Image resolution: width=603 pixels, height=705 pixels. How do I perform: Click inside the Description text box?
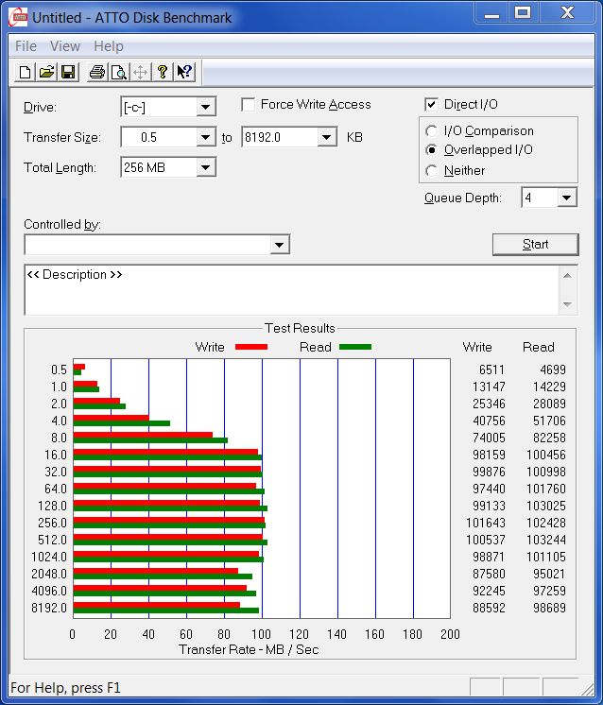291,290
